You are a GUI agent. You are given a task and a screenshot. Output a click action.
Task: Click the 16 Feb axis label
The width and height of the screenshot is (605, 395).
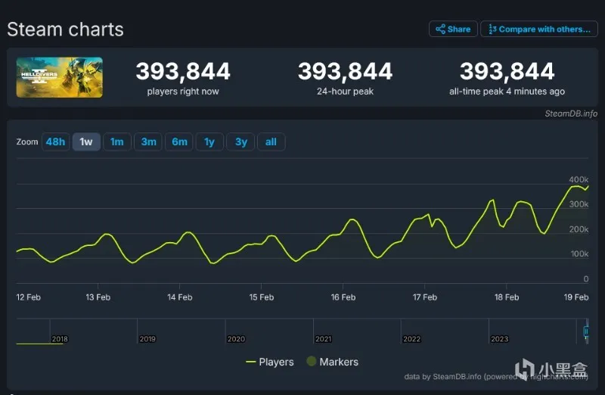click(x=343, y=297)
